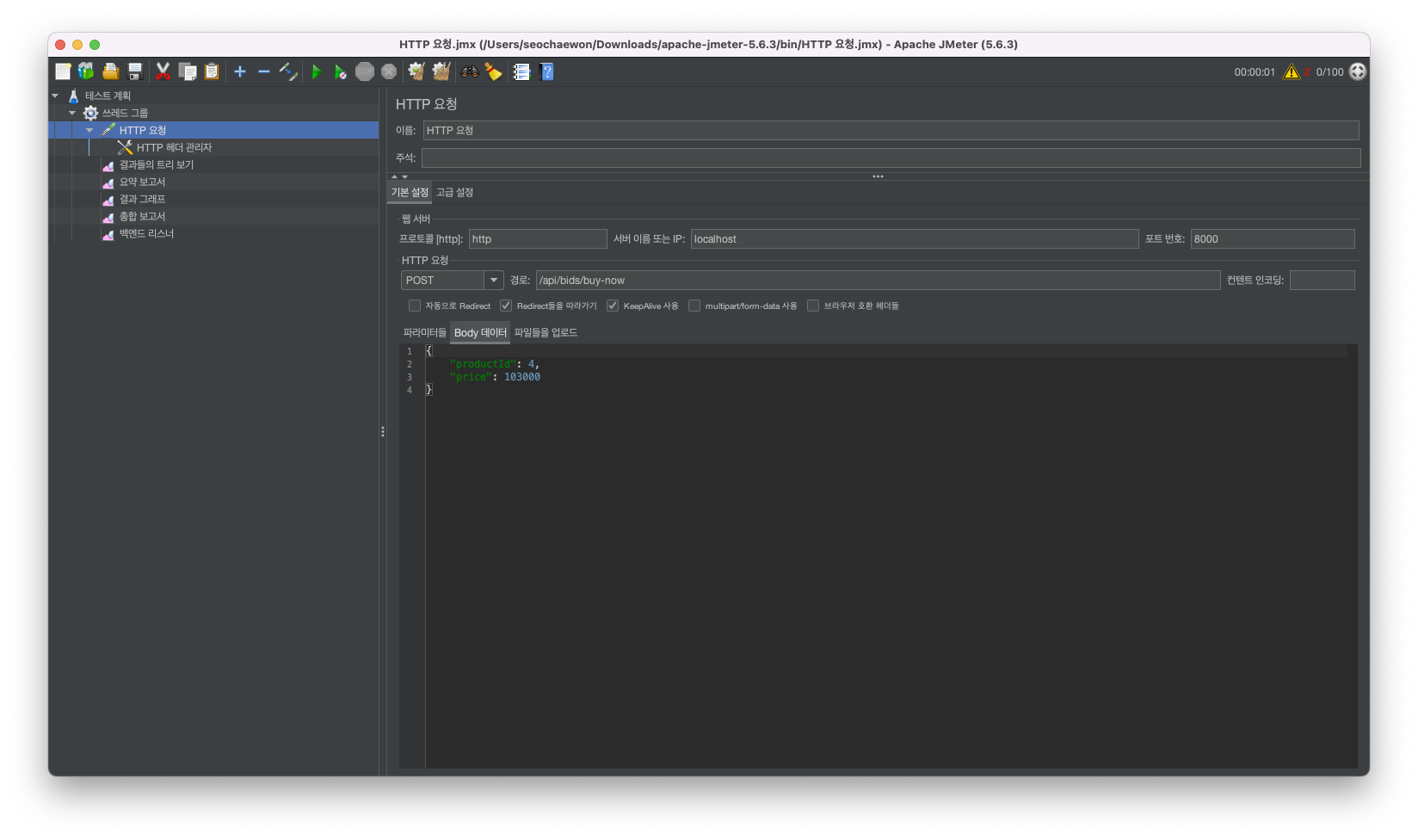Click the 주석 comment field
This screenshot has width=1418, height=840.
pyautogui.click(x=891, y=157)
